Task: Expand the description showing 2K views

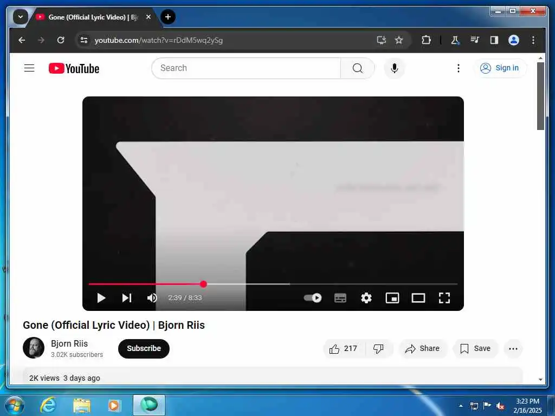Action: [x=273, y=376]
